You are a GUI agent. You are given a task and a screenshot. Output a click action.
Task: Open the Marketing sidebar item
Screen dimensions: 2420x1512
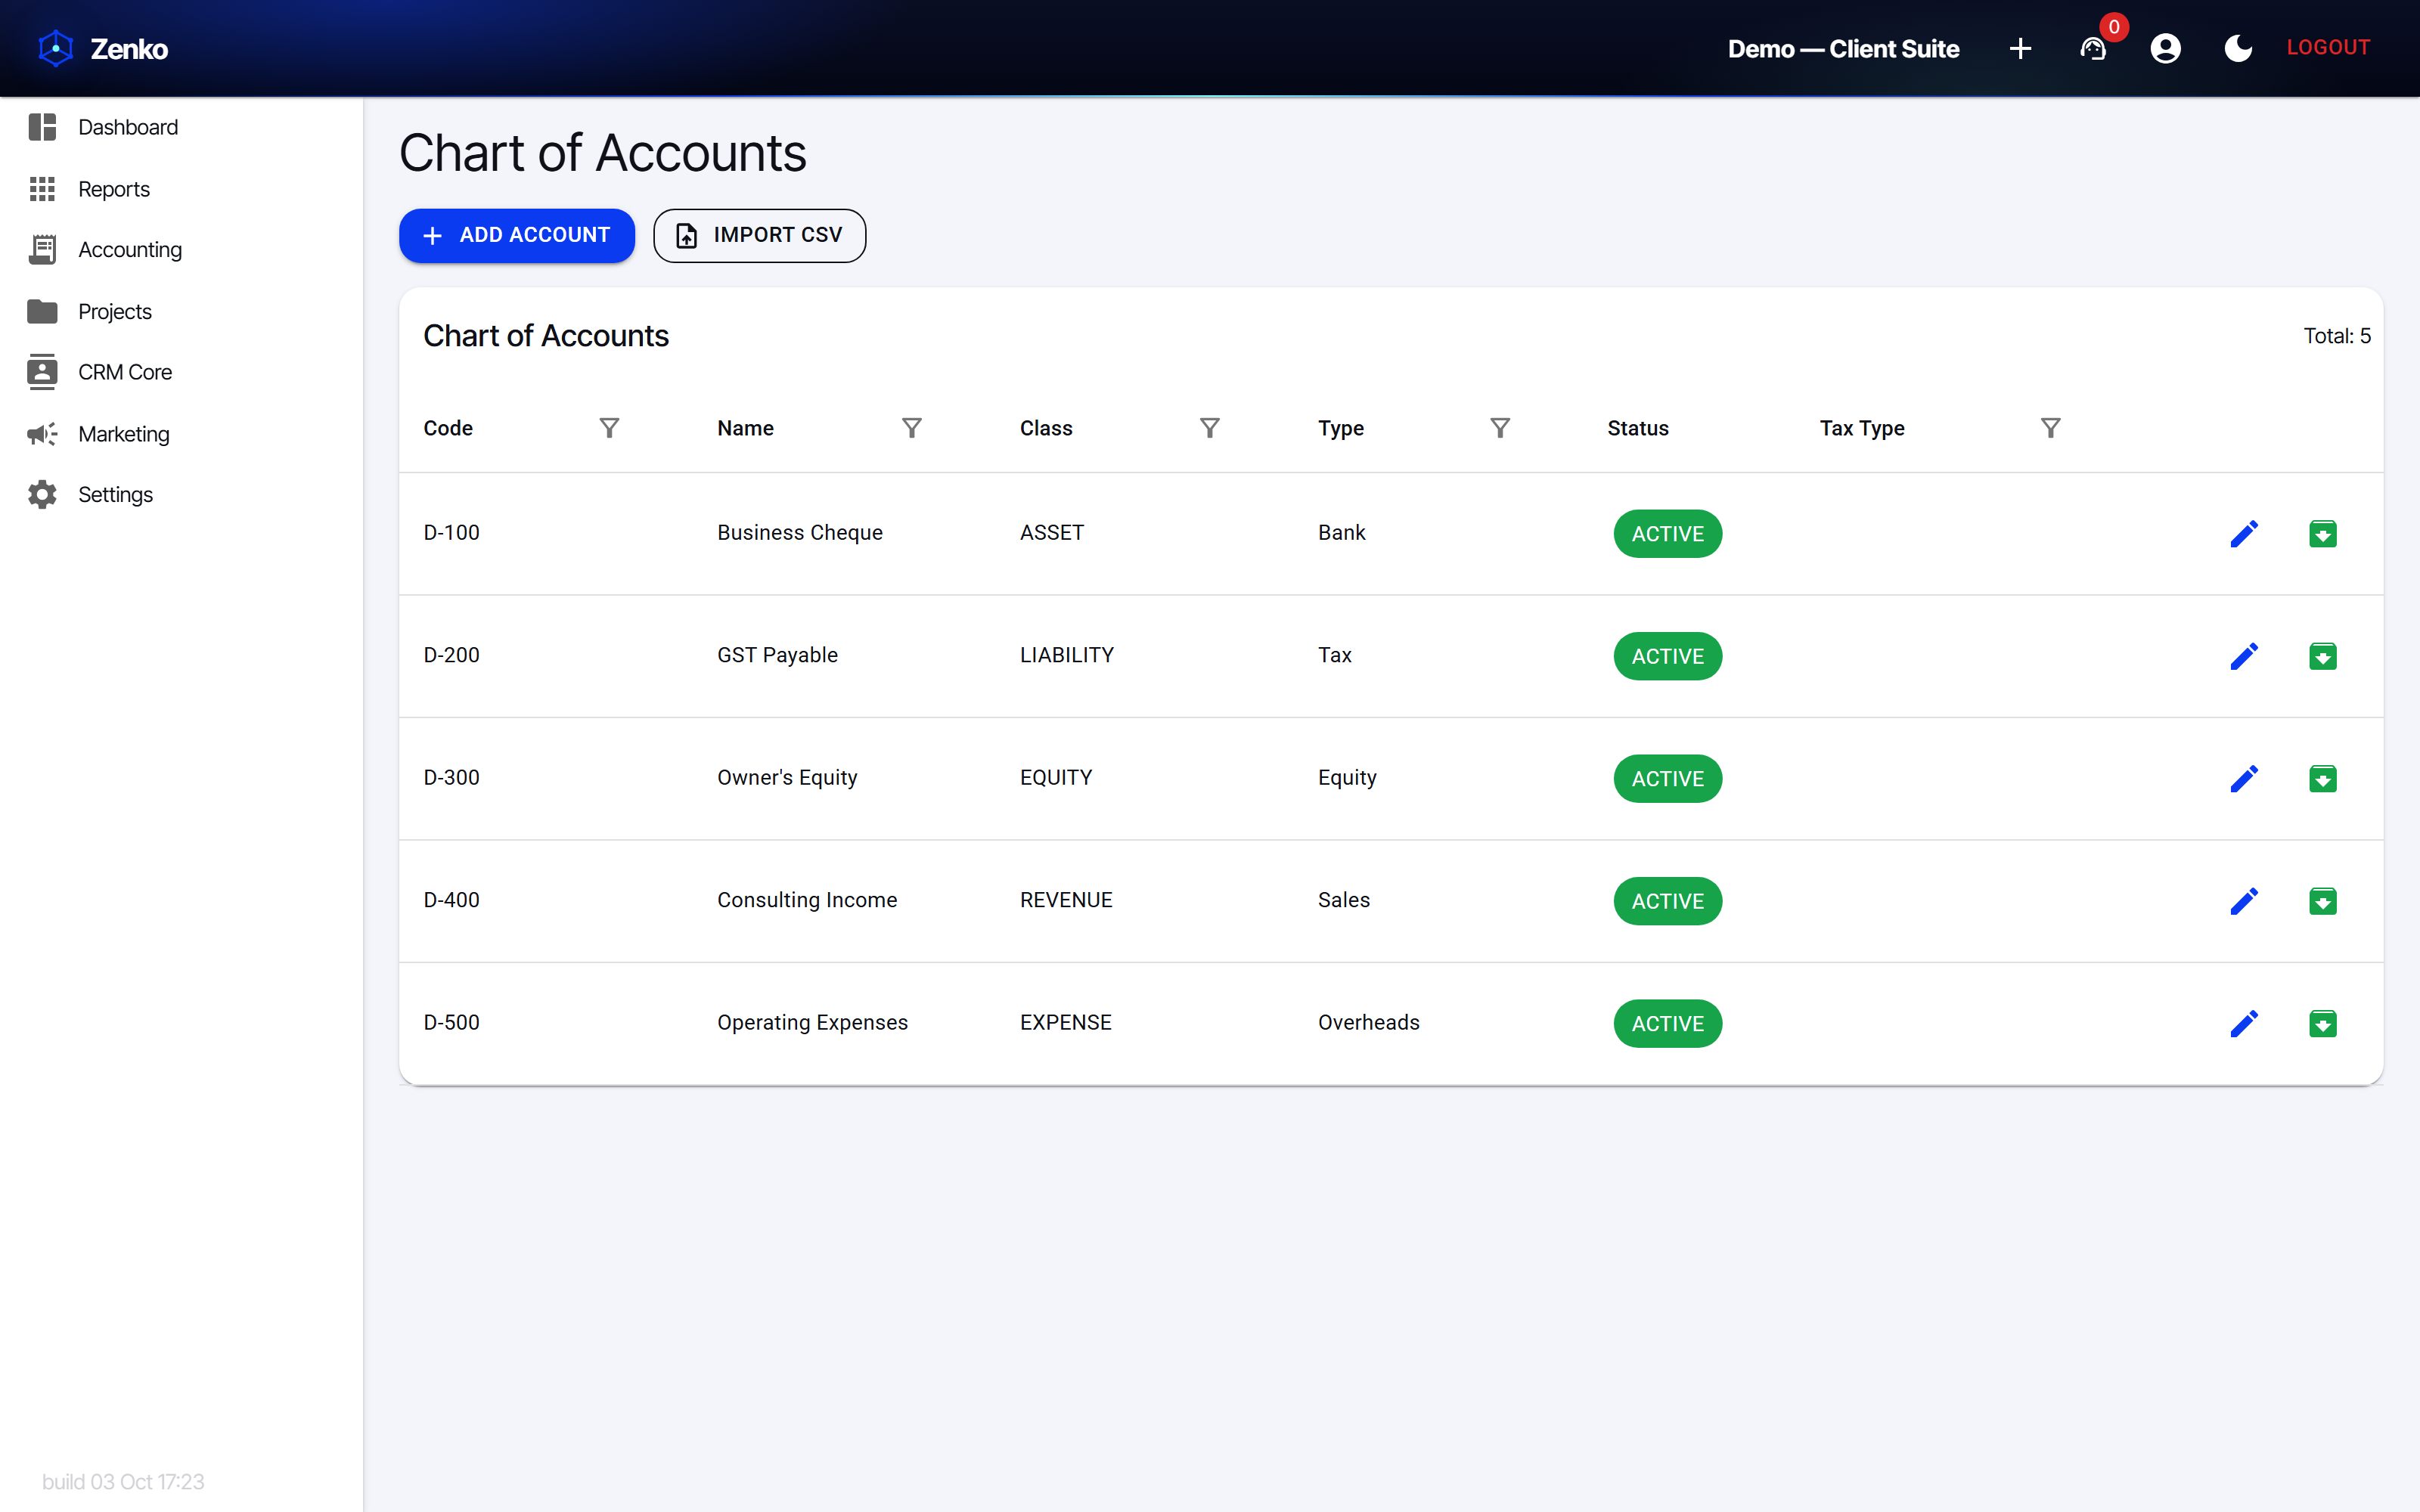tap(181, 434)
